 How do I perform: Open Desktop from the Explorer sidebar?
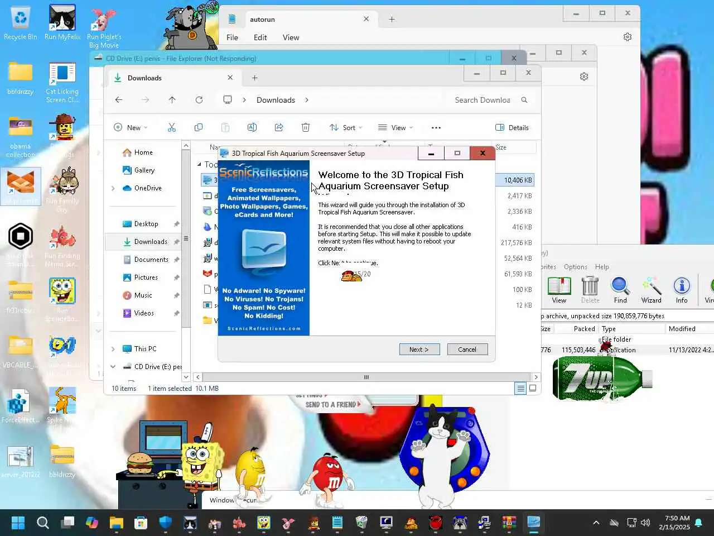coord(146,224)
